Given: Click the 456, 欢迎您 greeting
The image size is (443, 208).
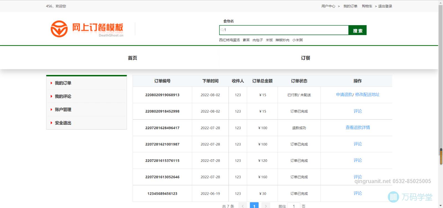Looking at the screenshot, I should click(56, 6).
